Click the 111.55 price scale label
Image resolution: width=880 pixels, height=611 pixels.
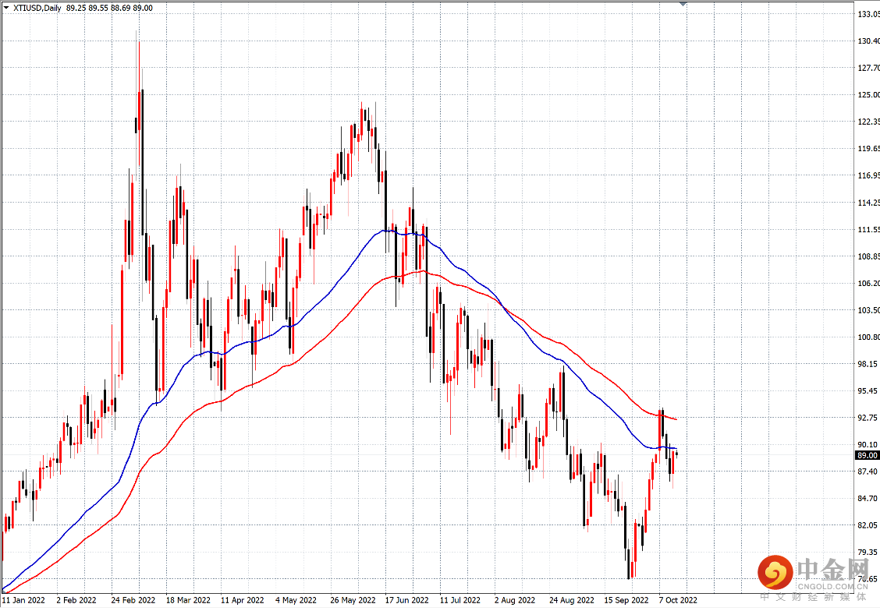(869, 229)
